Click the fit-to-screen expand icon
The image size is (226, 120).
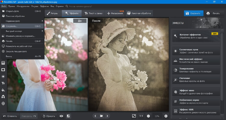tap(134, 116)
